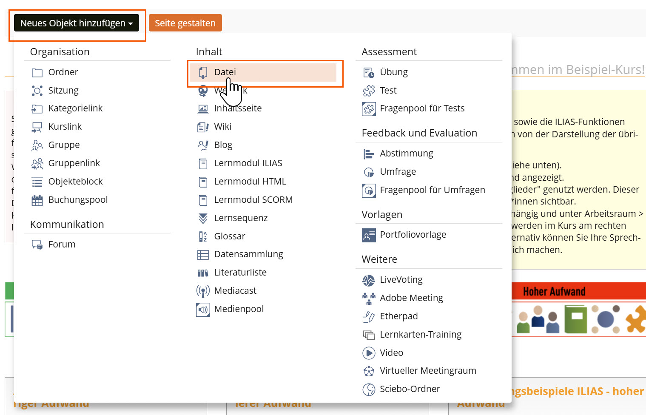Image resolution: width=646 pixels, height=415 pixels.
Task: Select the LiveVoting icon
Action: tap(368, 280)
